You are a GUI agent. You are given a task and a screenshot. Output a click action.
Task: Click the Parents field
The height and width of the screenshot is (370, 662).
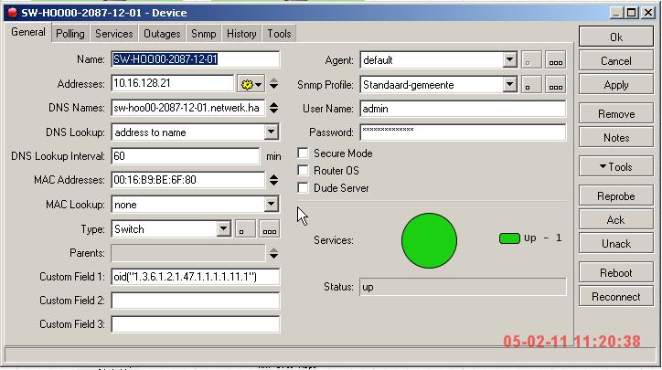pos(188,253)
